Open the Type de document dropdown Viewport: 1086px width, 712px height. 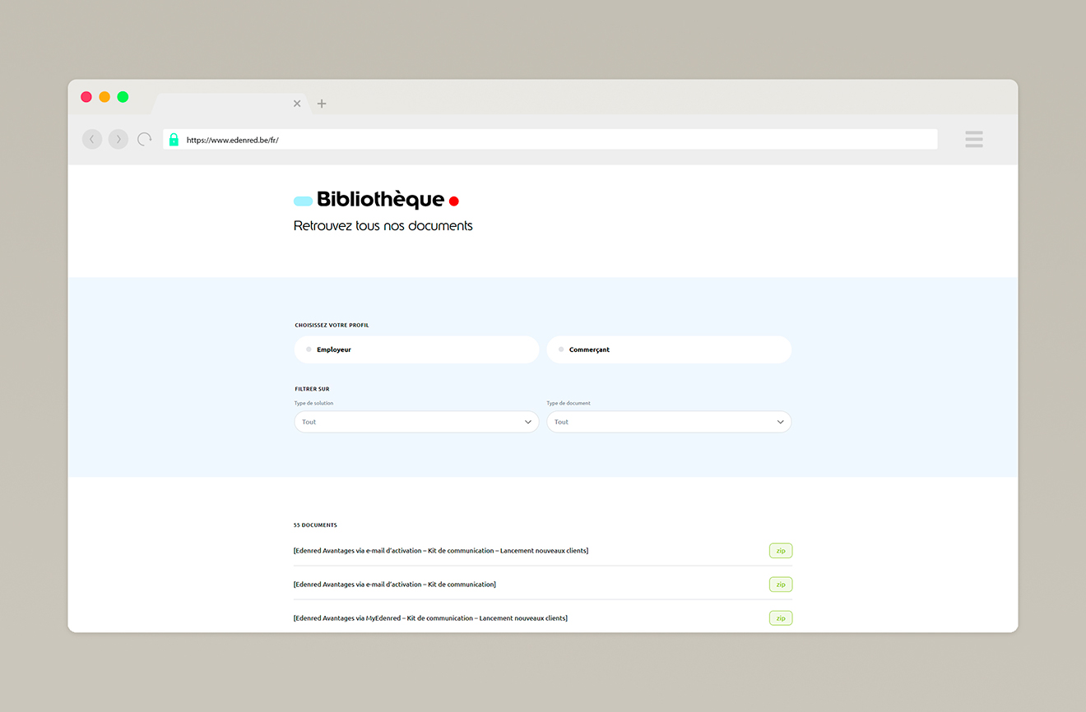pyautogui.click(x=669, y=422)
